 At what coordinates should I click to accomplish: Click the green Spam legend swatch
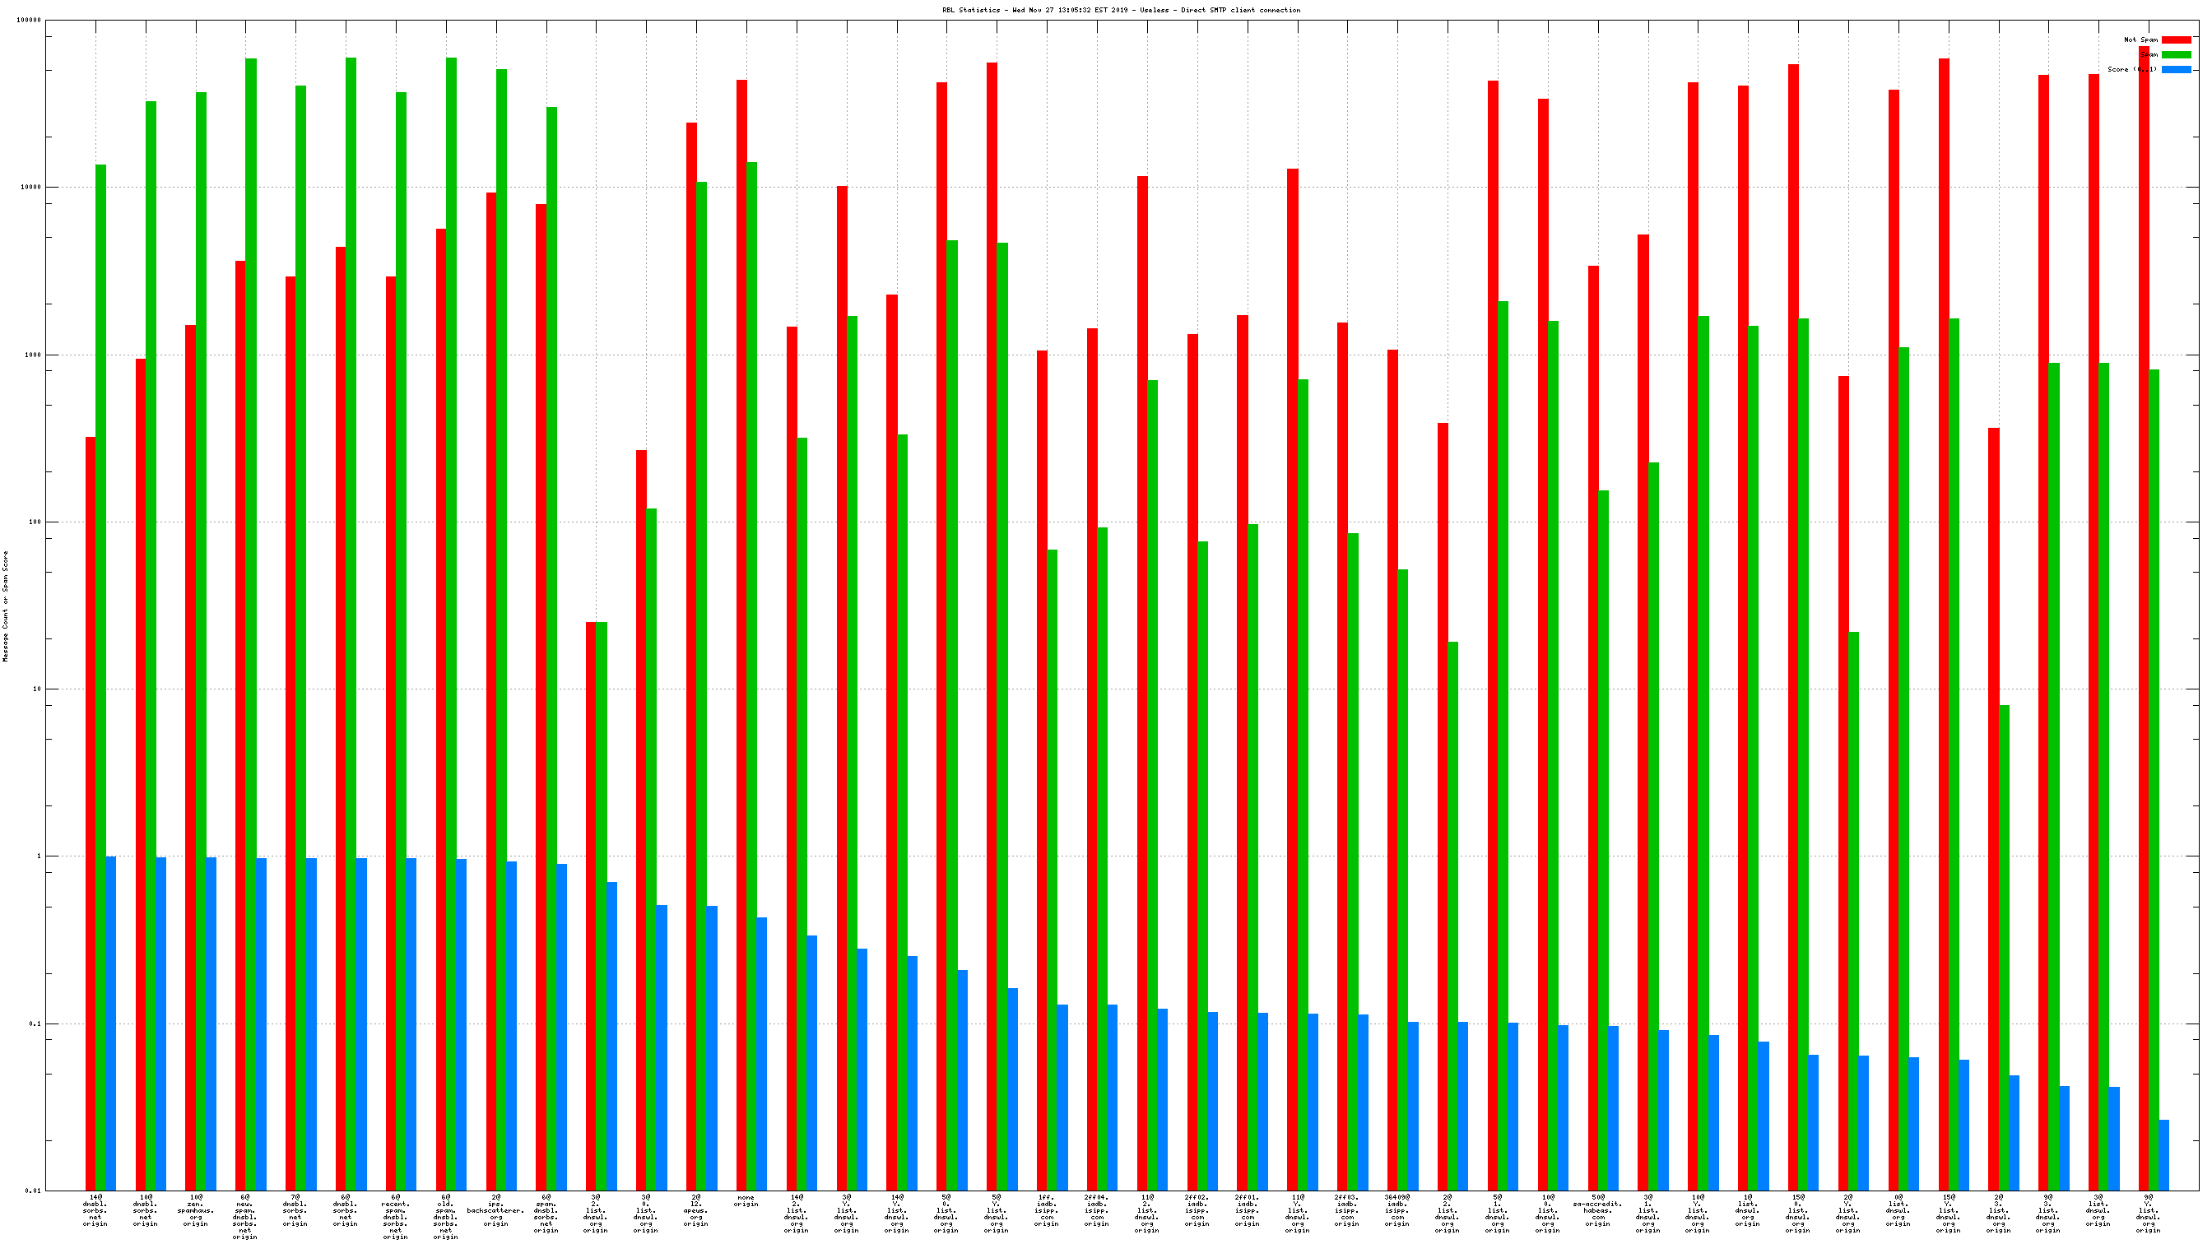[x=2175, y=54]
